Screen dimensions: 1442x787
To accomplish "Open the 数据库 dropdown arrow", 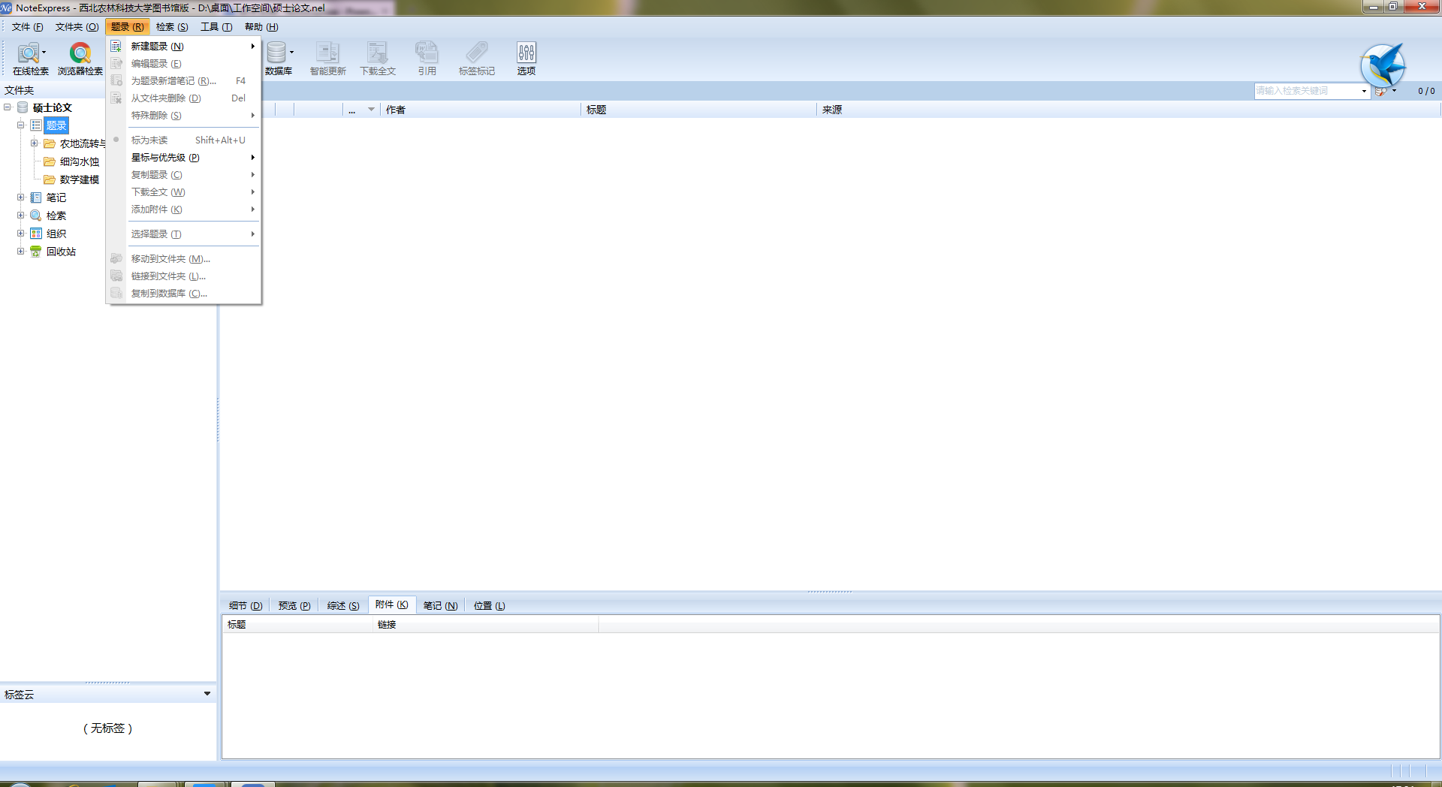I will click(x=291, y=53).
